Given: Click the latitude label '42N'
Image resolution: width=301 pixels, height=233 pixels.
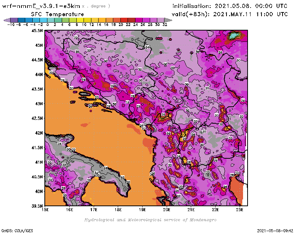Looking at the screenshot, I should click(39, 133).
